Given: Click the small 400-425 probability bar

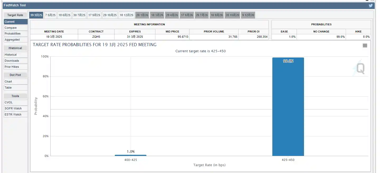Looking at the screenshot, I should [x=130, y=155].
